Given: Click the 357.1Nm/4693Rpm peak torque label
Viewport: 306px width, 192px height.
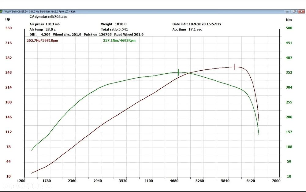Looking at the screenshot, I should coord(119,41).
